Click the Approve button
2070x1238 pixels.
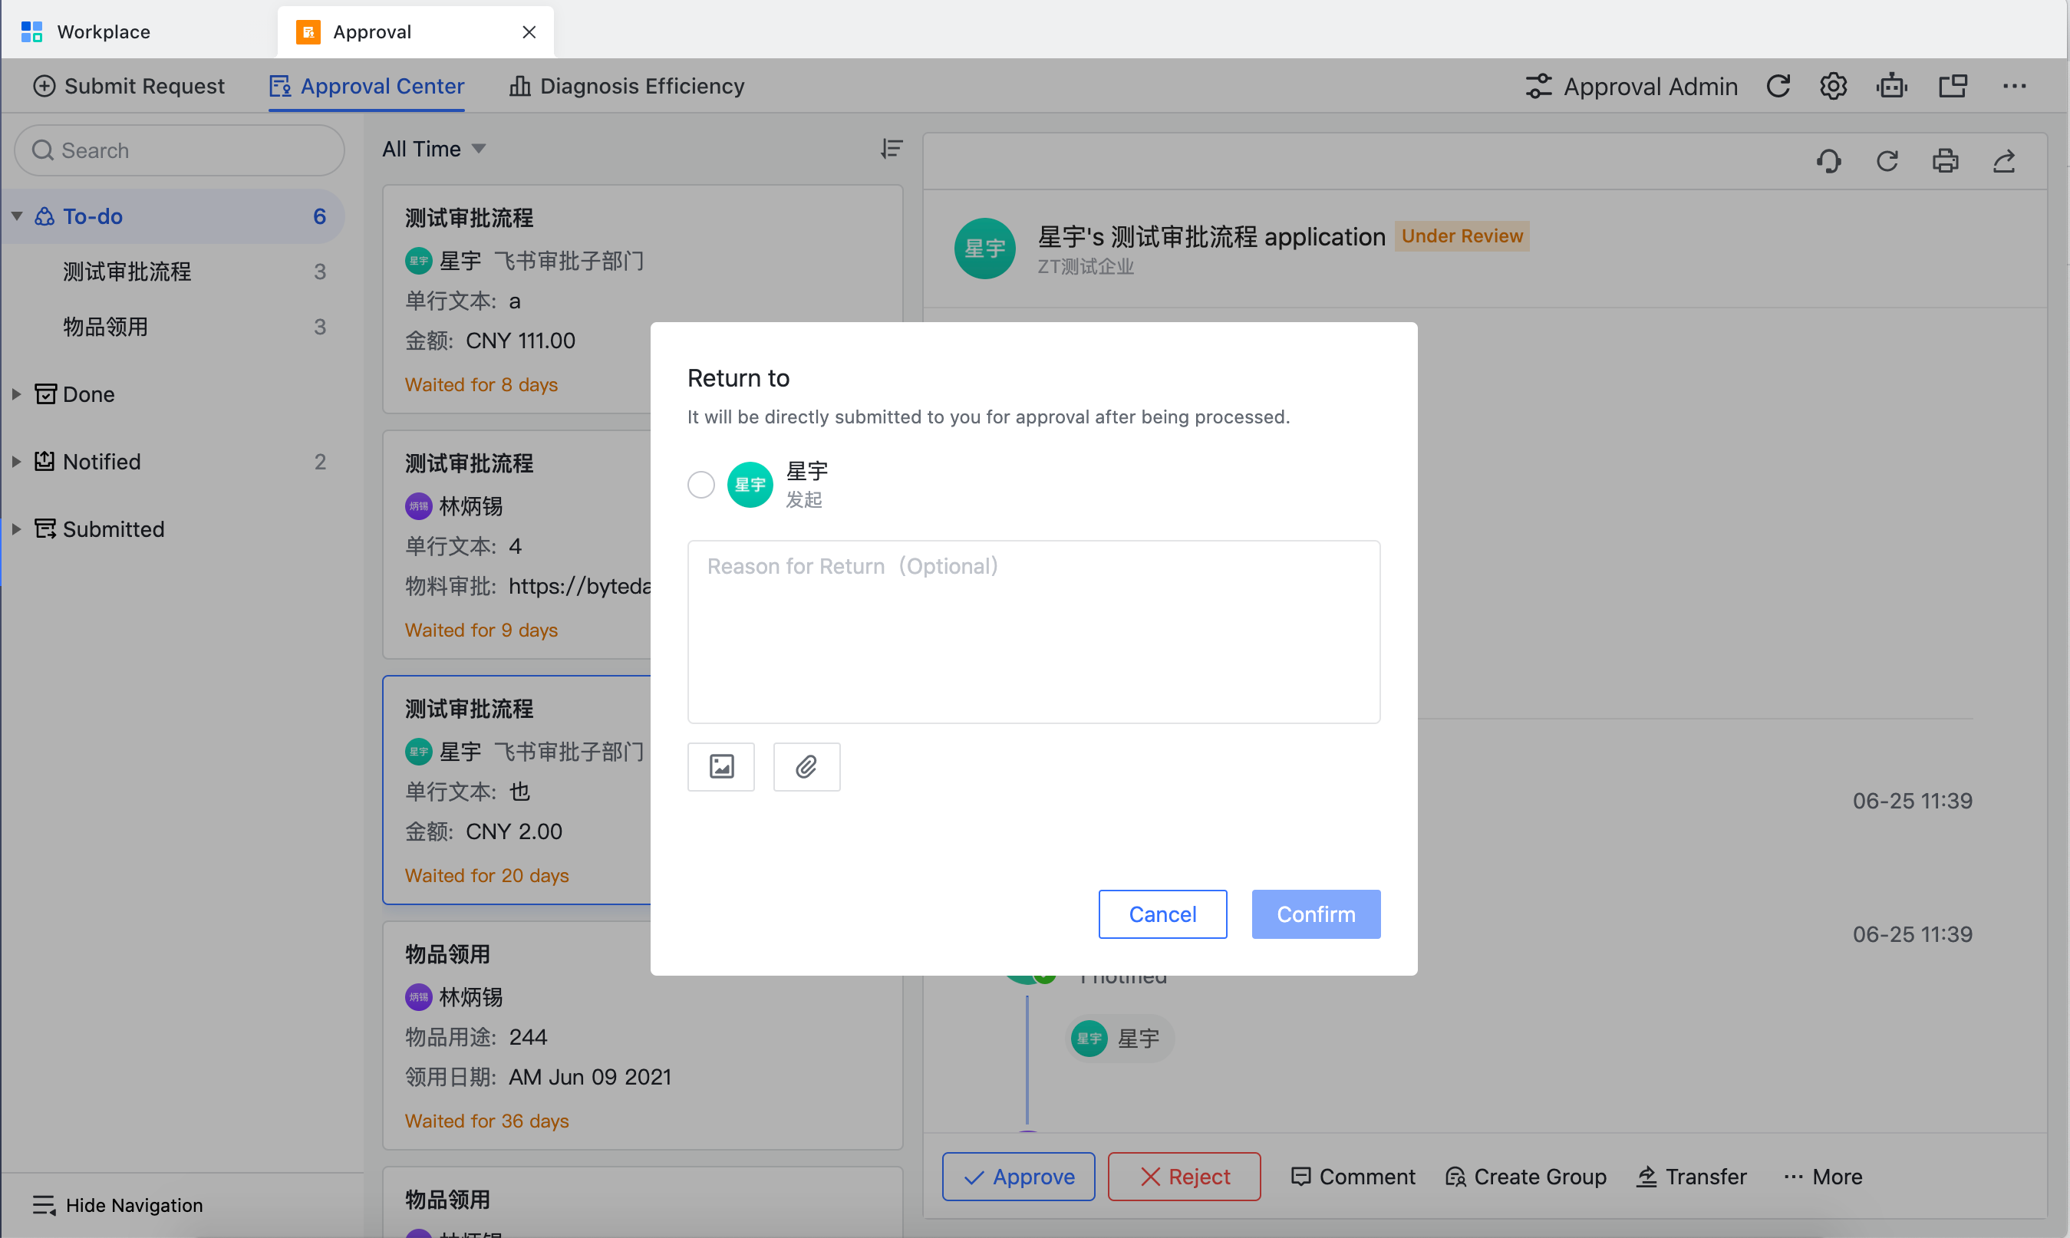coord(1018,1177)
